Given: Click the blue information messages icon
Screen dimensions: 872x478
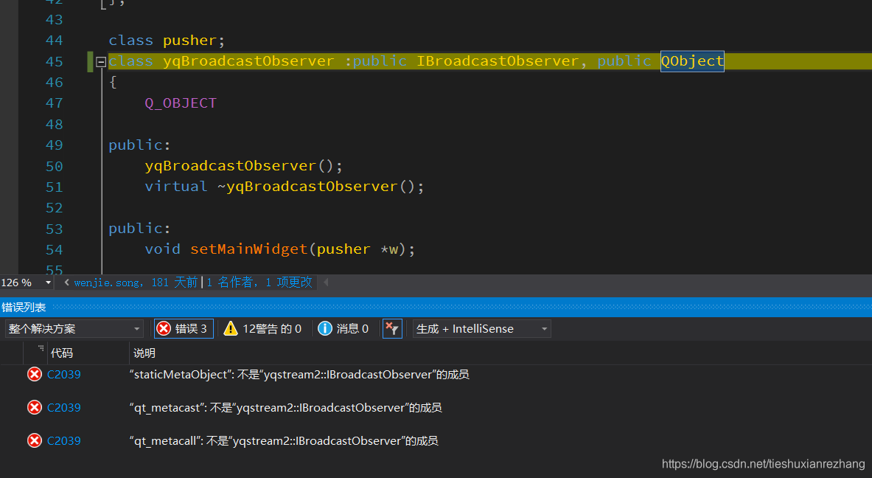Looking at the screenshot, I should [325, 328].
